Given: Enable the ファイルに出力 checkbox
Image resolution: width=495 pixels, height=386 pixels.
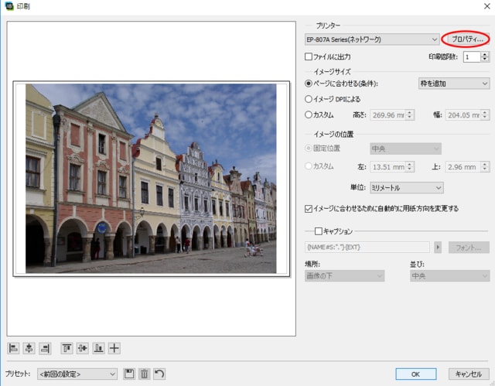Looking at the screenshot, I should 309,56.
